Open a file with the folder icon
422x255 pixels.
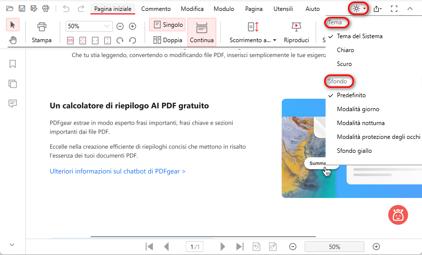pos(9,8)
